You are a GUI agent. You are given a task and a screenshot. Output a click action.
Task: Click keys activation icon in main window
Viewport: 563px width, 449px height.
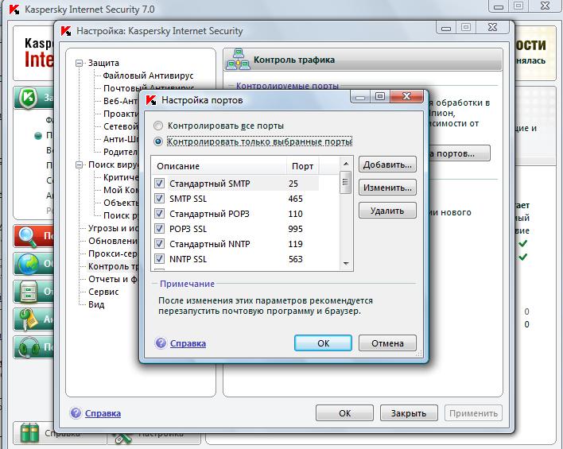pyautogui.click(x=29, y=319)
